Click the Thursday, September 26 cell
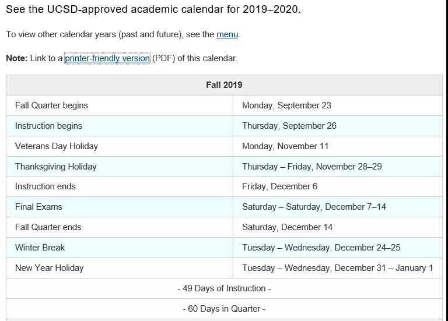This screenshot has width=448, height=321. click(x=338, y=126)
